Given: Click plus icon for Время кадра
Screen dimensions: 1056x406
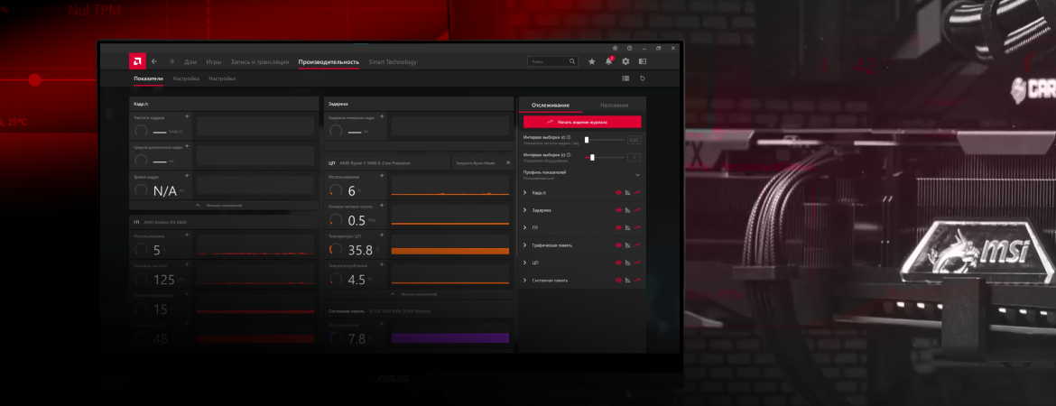Looking at the screenshot, I should coord(187,175).
